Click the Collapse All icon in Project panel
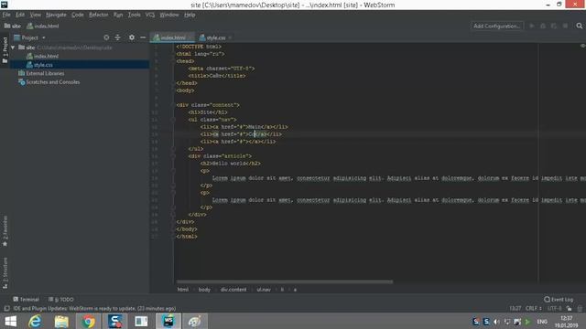This screenshot has height=329, width=586. coord(118,37)
